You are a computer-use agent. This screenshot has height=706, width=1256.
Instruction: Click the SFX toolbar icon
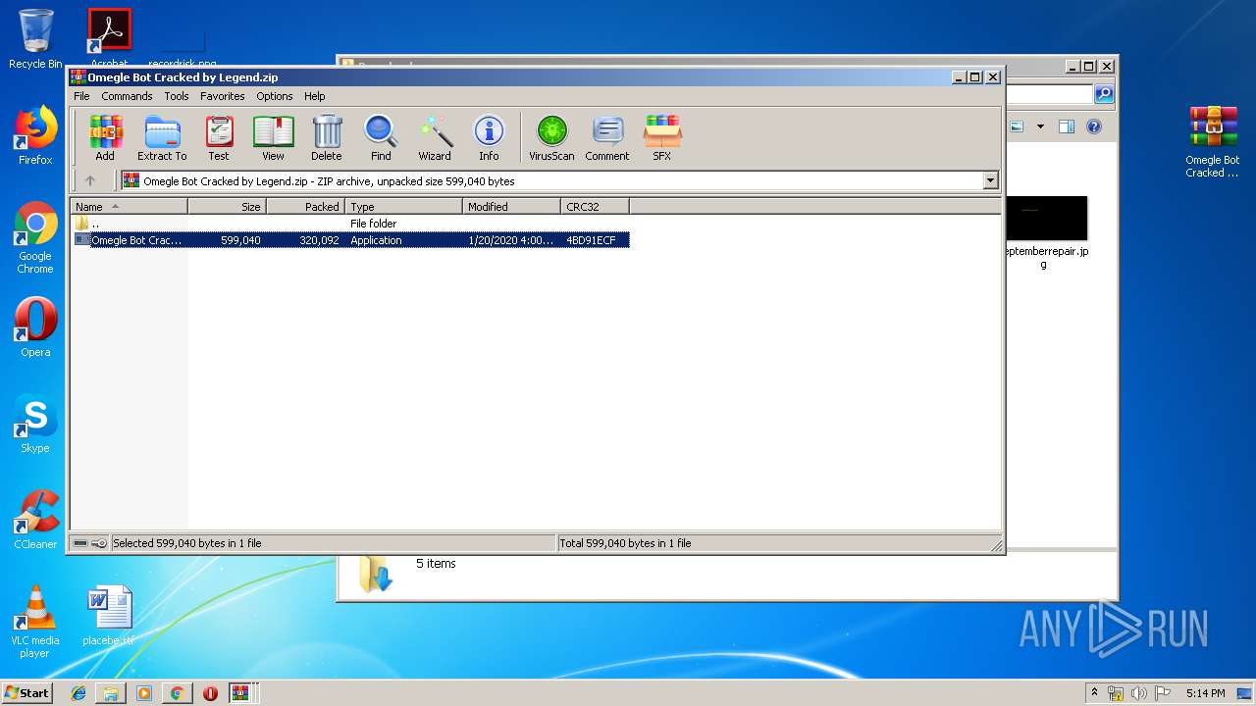662,137
